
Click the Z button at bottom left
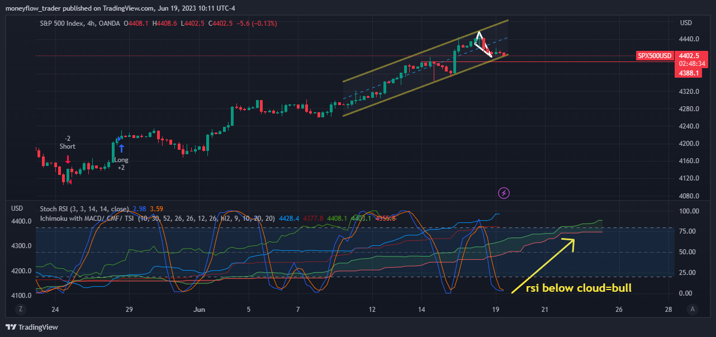(20, 309)
